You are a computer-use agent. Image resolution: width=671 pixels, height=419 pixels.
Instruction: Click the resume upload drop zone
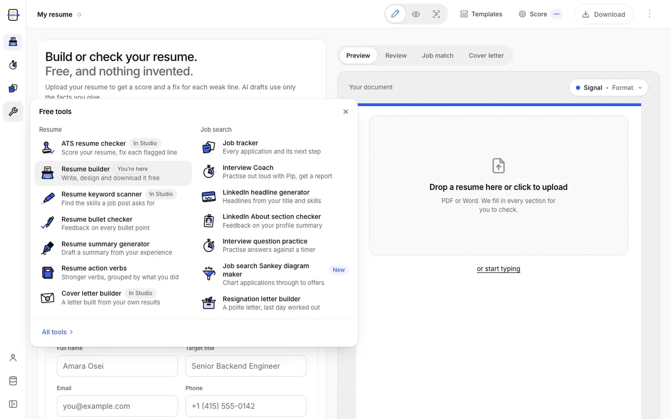[498, 185]
